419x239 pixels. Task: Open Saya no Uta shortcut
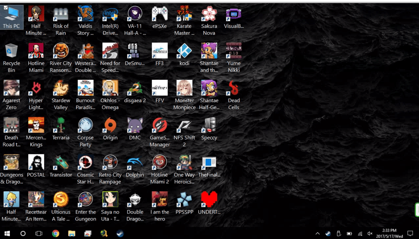[110, 199]
